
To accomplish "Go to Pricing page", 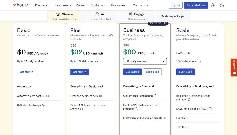I will tap(81, 5).
